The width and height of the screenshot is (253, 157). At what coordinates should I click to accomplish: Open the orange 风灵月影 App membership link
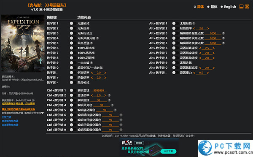tap(18, 109)
